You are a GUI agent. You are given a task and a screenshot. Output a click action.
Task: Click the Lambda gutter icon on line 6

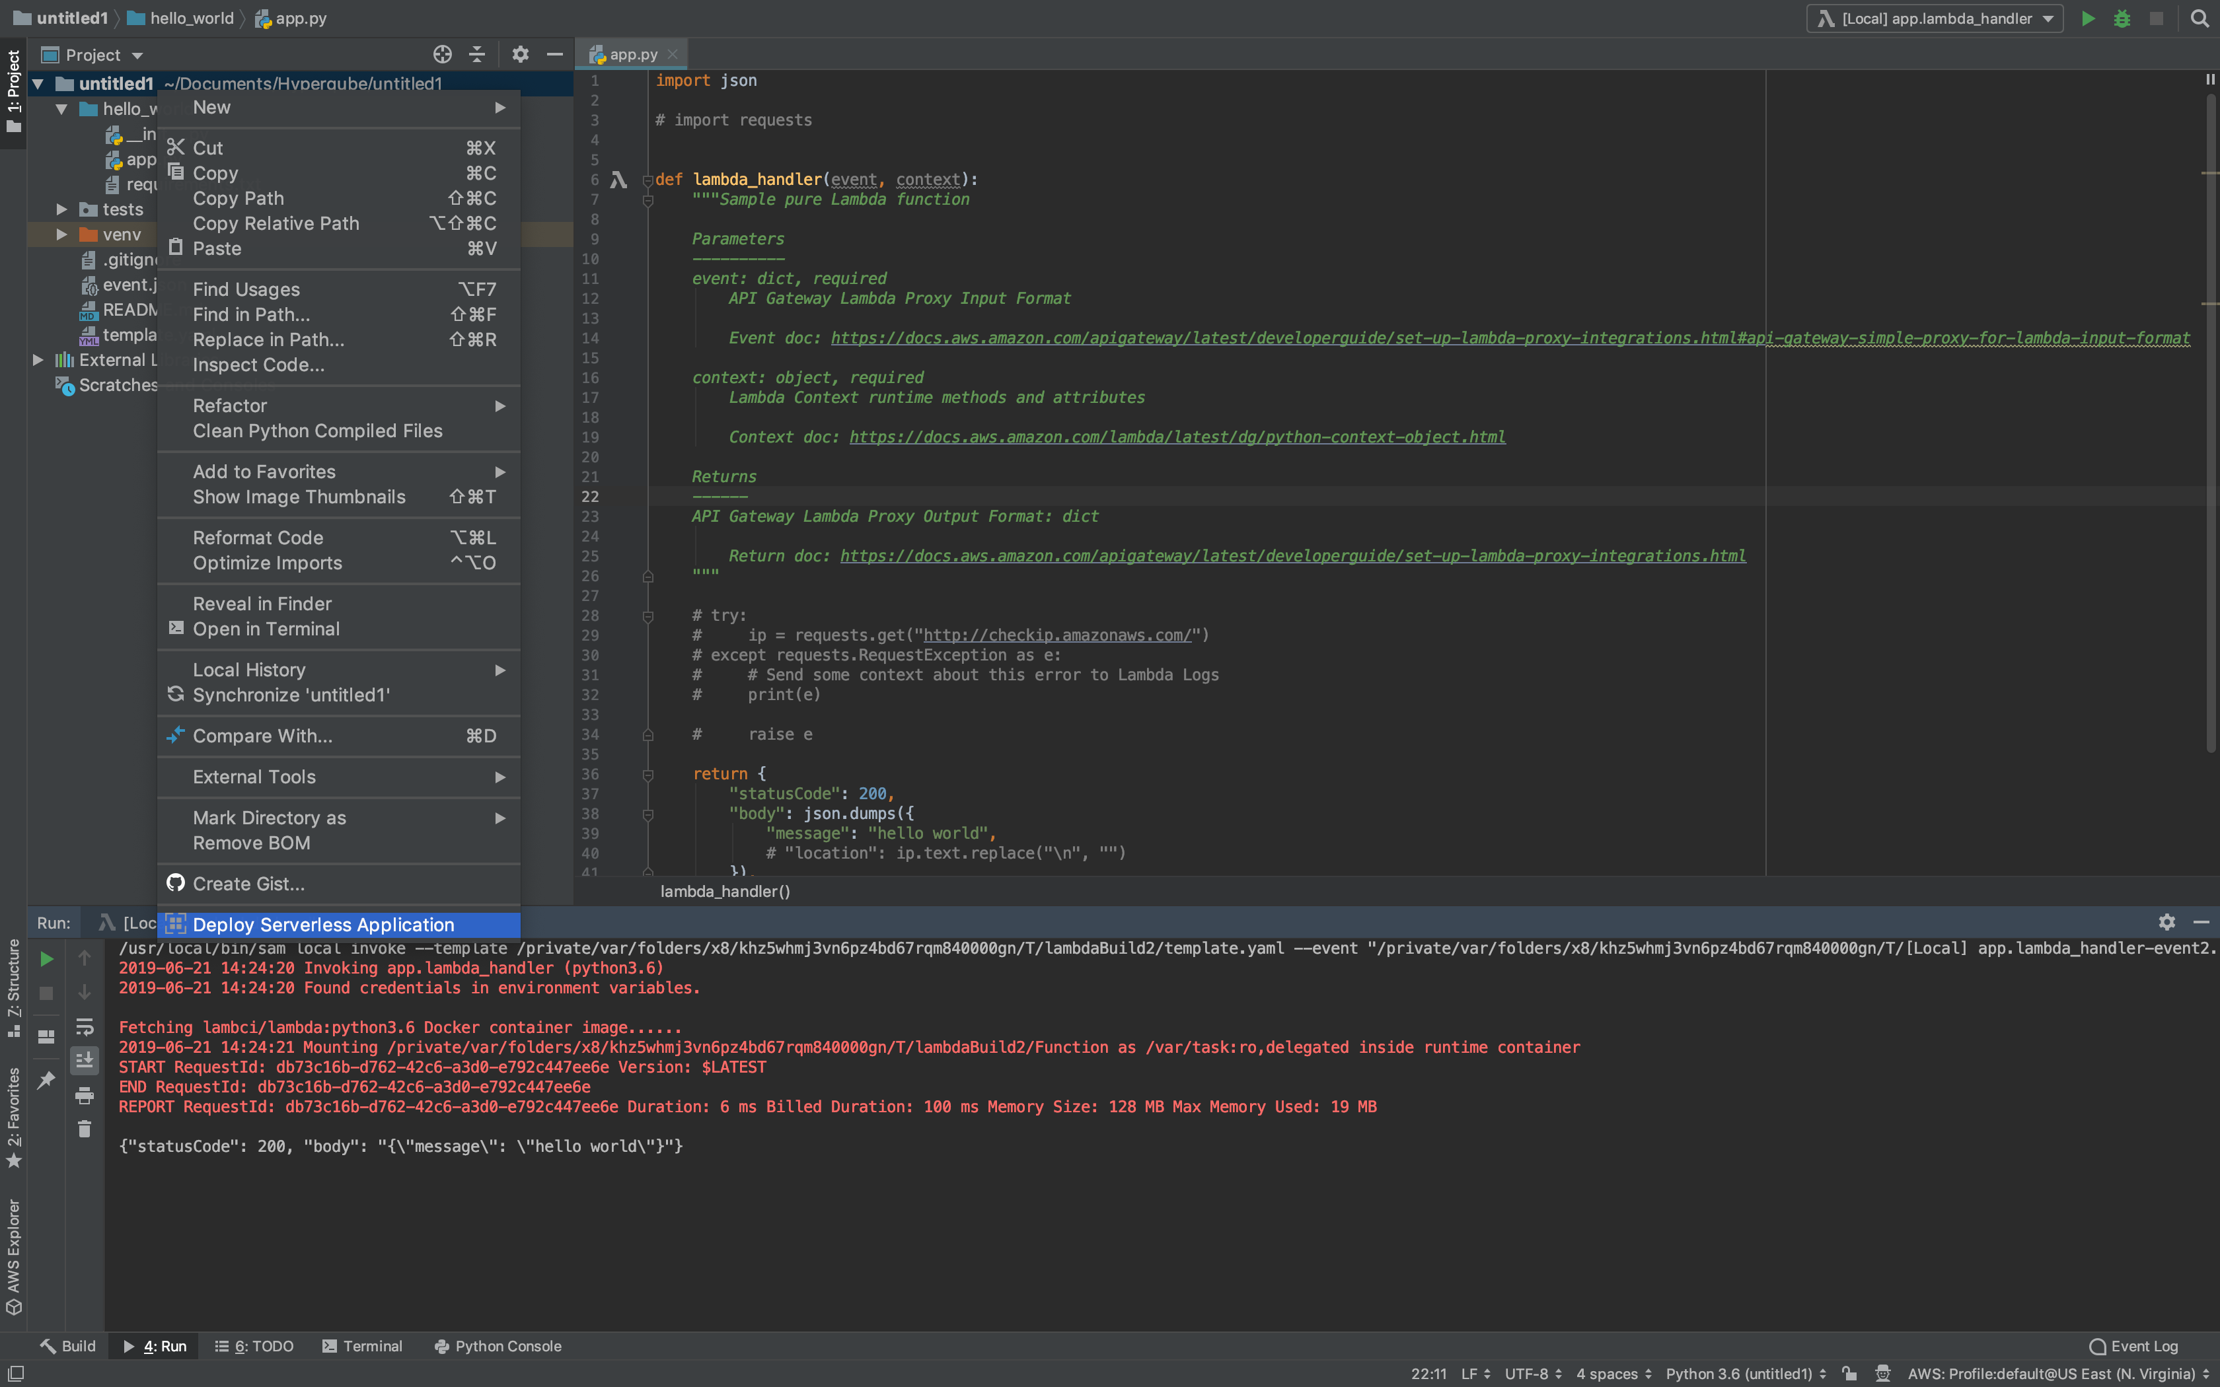coord(618,180)
